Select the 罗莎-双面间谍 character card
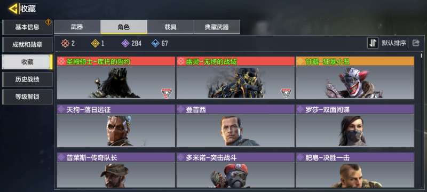The width and height of the screenshot is (427, 192). (355, 126)
